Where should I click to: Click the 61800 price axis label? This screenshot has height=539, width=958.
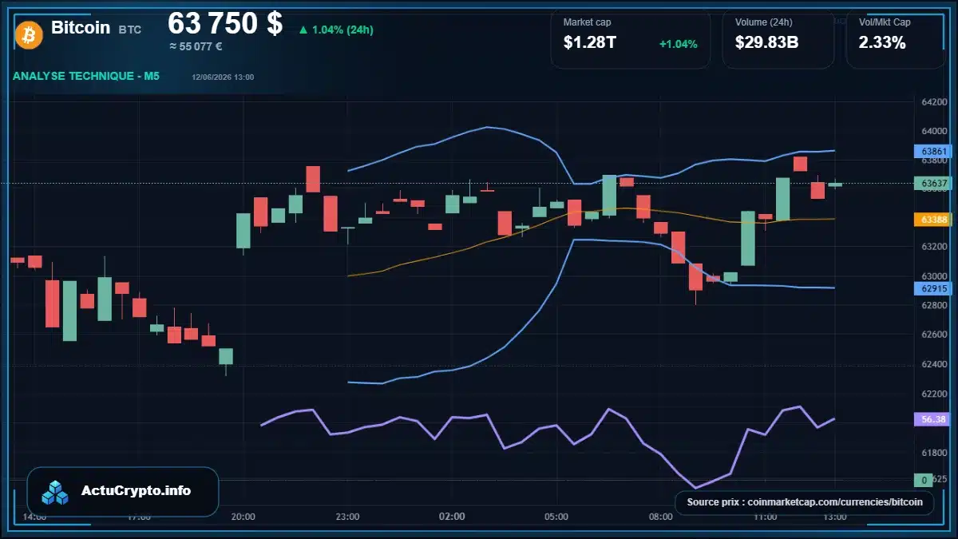pyautogui.click(x=934, y=453)
